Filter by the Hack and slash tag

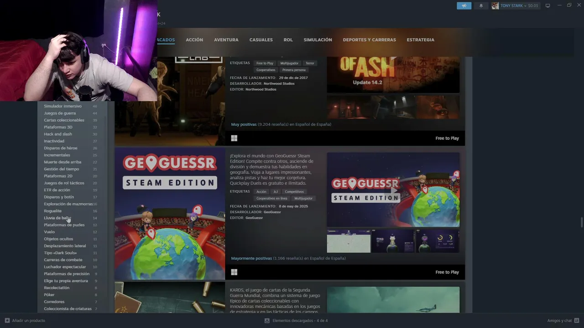point(58,134)
